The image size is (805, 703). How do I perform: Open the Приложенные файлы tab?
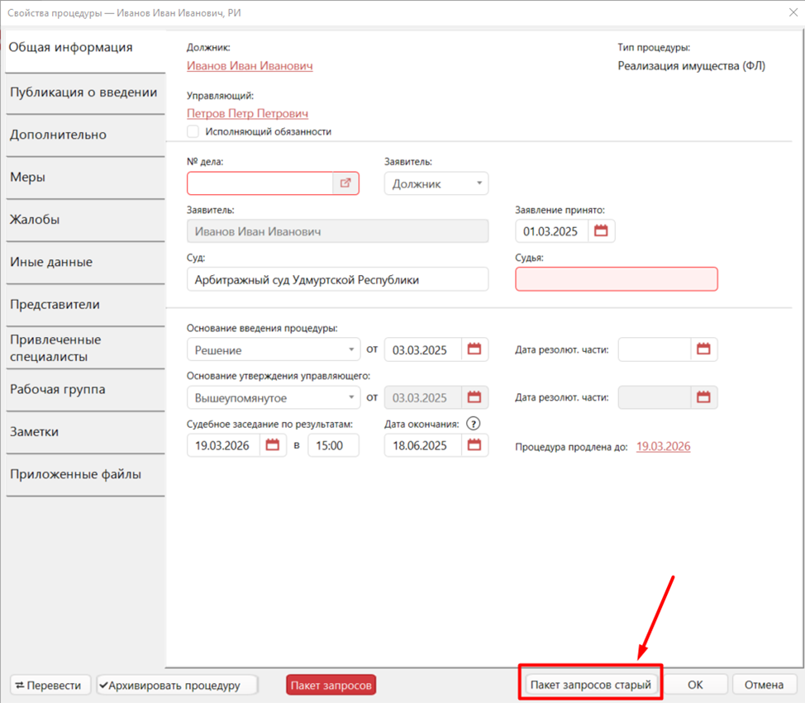(76, 474)
